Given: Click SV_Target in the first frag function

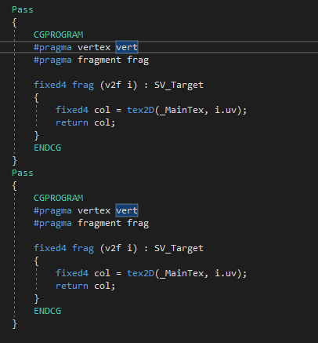Looking at the screenshot, I should click(179, 85).
